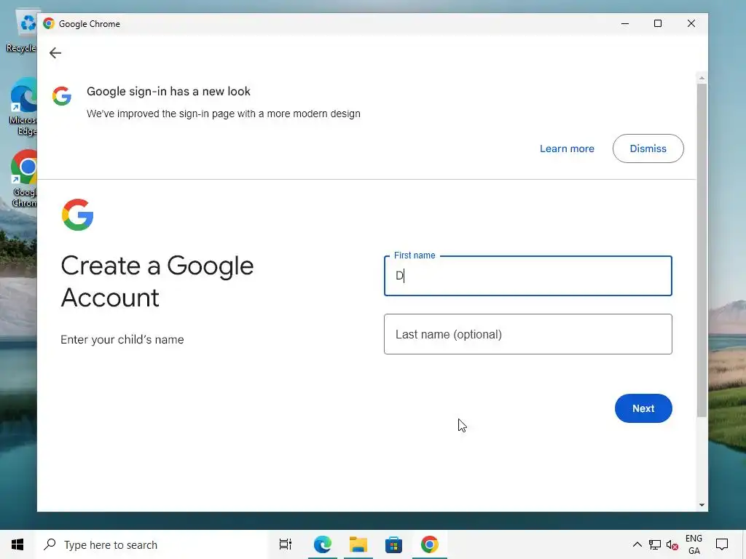Close the Google Chrome window
This screenshot has width=746, height=559.
(x=691, y=24)
